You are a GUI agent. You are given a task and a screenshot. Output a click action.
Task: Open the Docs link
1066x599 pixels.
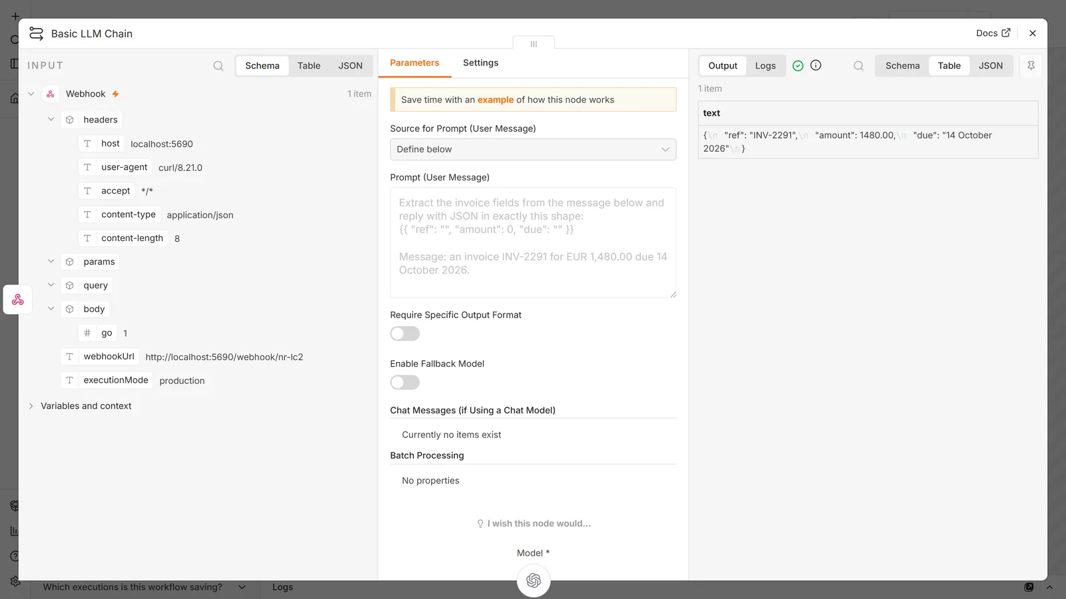pyautogui.click(x=993, y=33)
